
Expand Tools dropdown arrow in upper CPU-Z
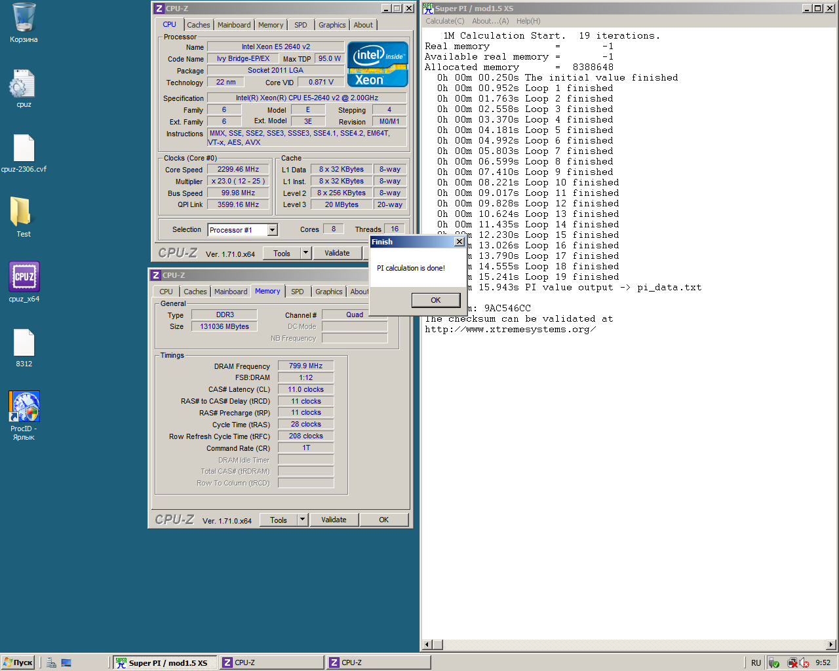[x=305, y=253]
